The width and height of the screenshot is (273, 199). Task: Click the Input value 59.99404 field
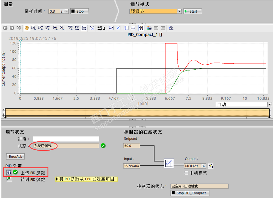132,166
